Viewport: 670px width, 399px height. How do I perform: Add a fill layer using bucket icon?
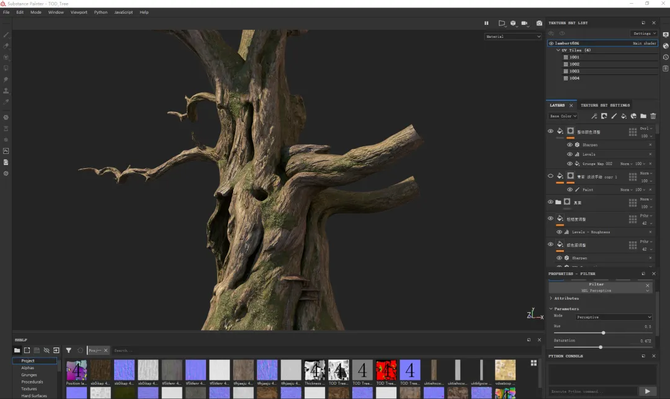623,116
